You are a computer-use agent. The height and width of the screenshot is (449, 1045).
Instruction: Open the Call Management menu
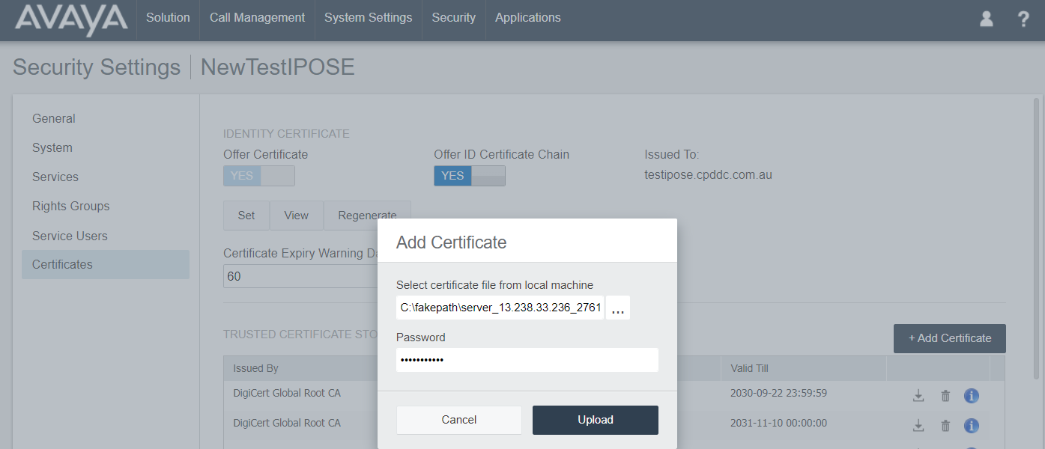click(257, 18)
